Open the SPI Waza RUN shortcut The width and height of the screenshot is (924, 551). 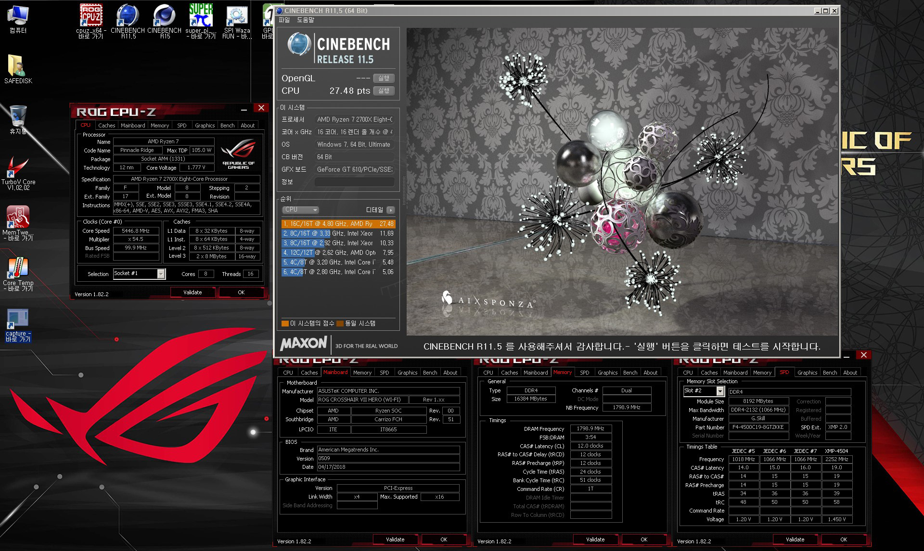tap(237, 21)
